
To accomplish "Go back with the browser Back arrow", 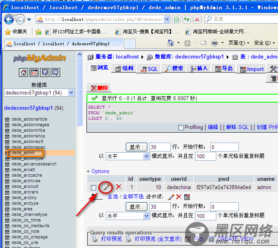I will click(x=9, y=19).
